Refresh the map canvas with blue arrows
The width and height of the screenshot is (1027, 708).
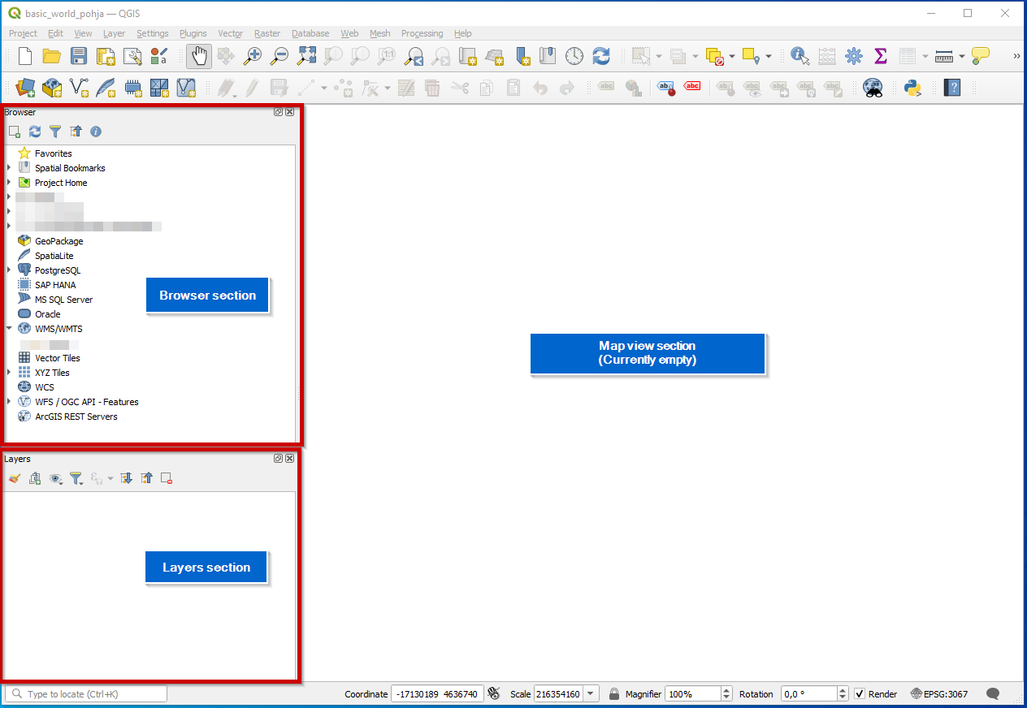tap(601, 56)
